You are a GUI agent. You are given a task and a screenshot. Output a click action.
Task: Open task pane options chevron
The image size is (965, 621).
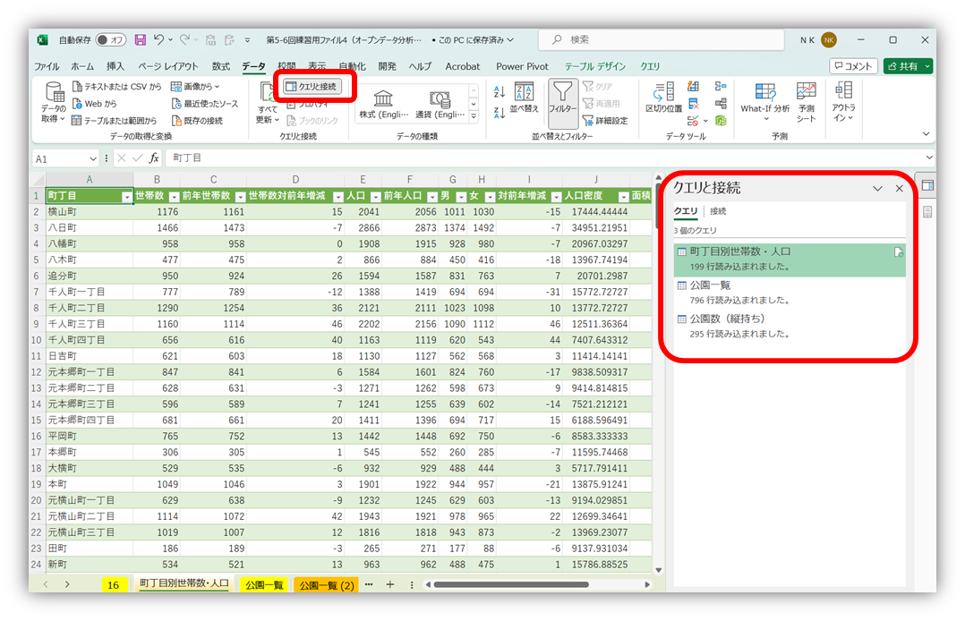coord(877,188)
